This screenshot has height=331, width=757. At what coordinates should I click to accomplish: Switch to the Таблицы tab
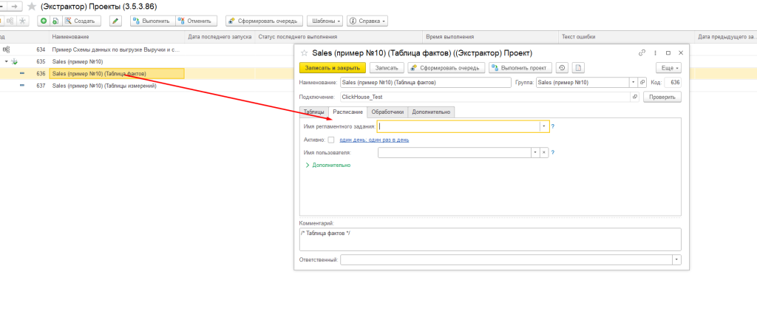click(x=314, y=112)
